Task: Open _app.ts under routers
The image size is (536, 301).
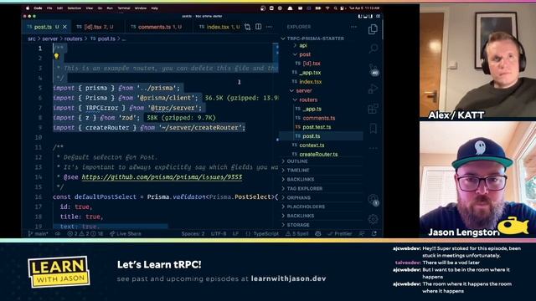Action: pos(312,109)
